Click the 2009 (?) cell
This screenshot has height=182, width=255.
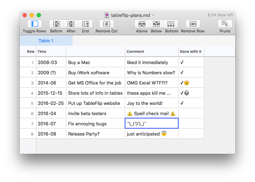[51, 73]
